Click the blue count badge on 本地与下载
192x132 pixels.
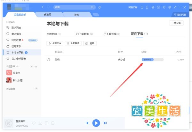point(26,53)
